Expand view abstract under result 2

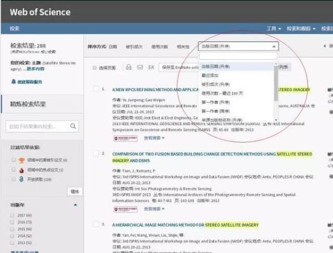[154, 209]
